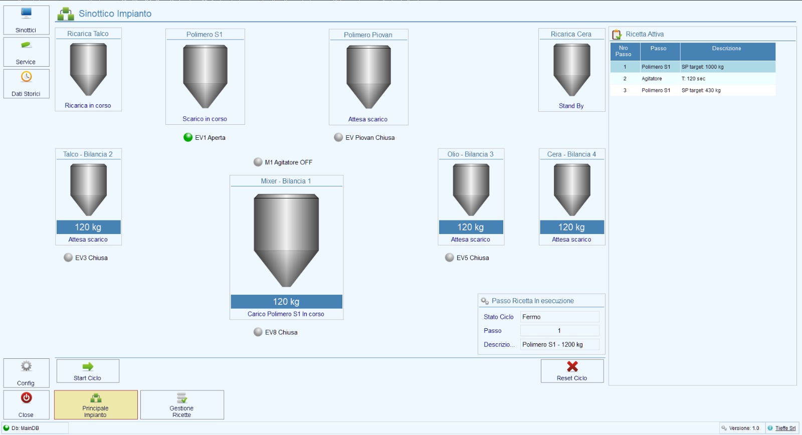Switch to Gestione Ricette tab
The height and width of the screenshot is (435, 802).
(182, 405)
